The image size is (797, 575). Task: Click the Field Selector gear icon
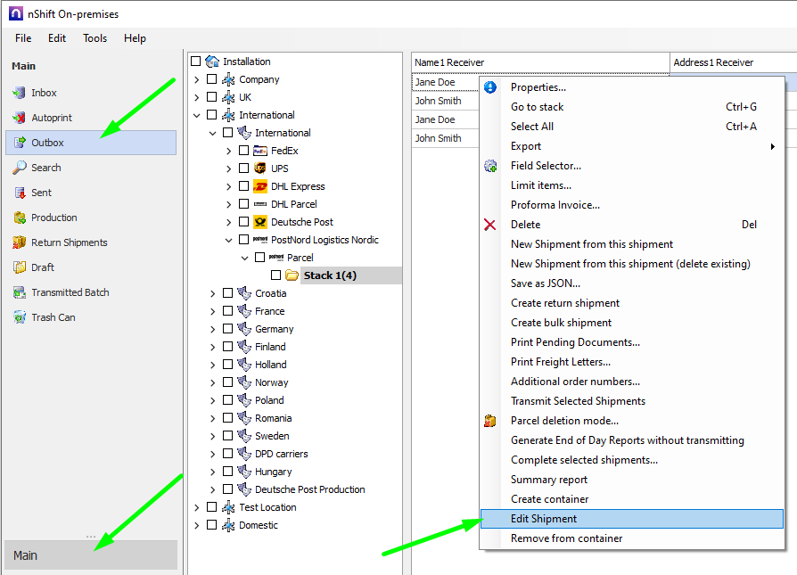pyautogui.click(x=490, y=166)
